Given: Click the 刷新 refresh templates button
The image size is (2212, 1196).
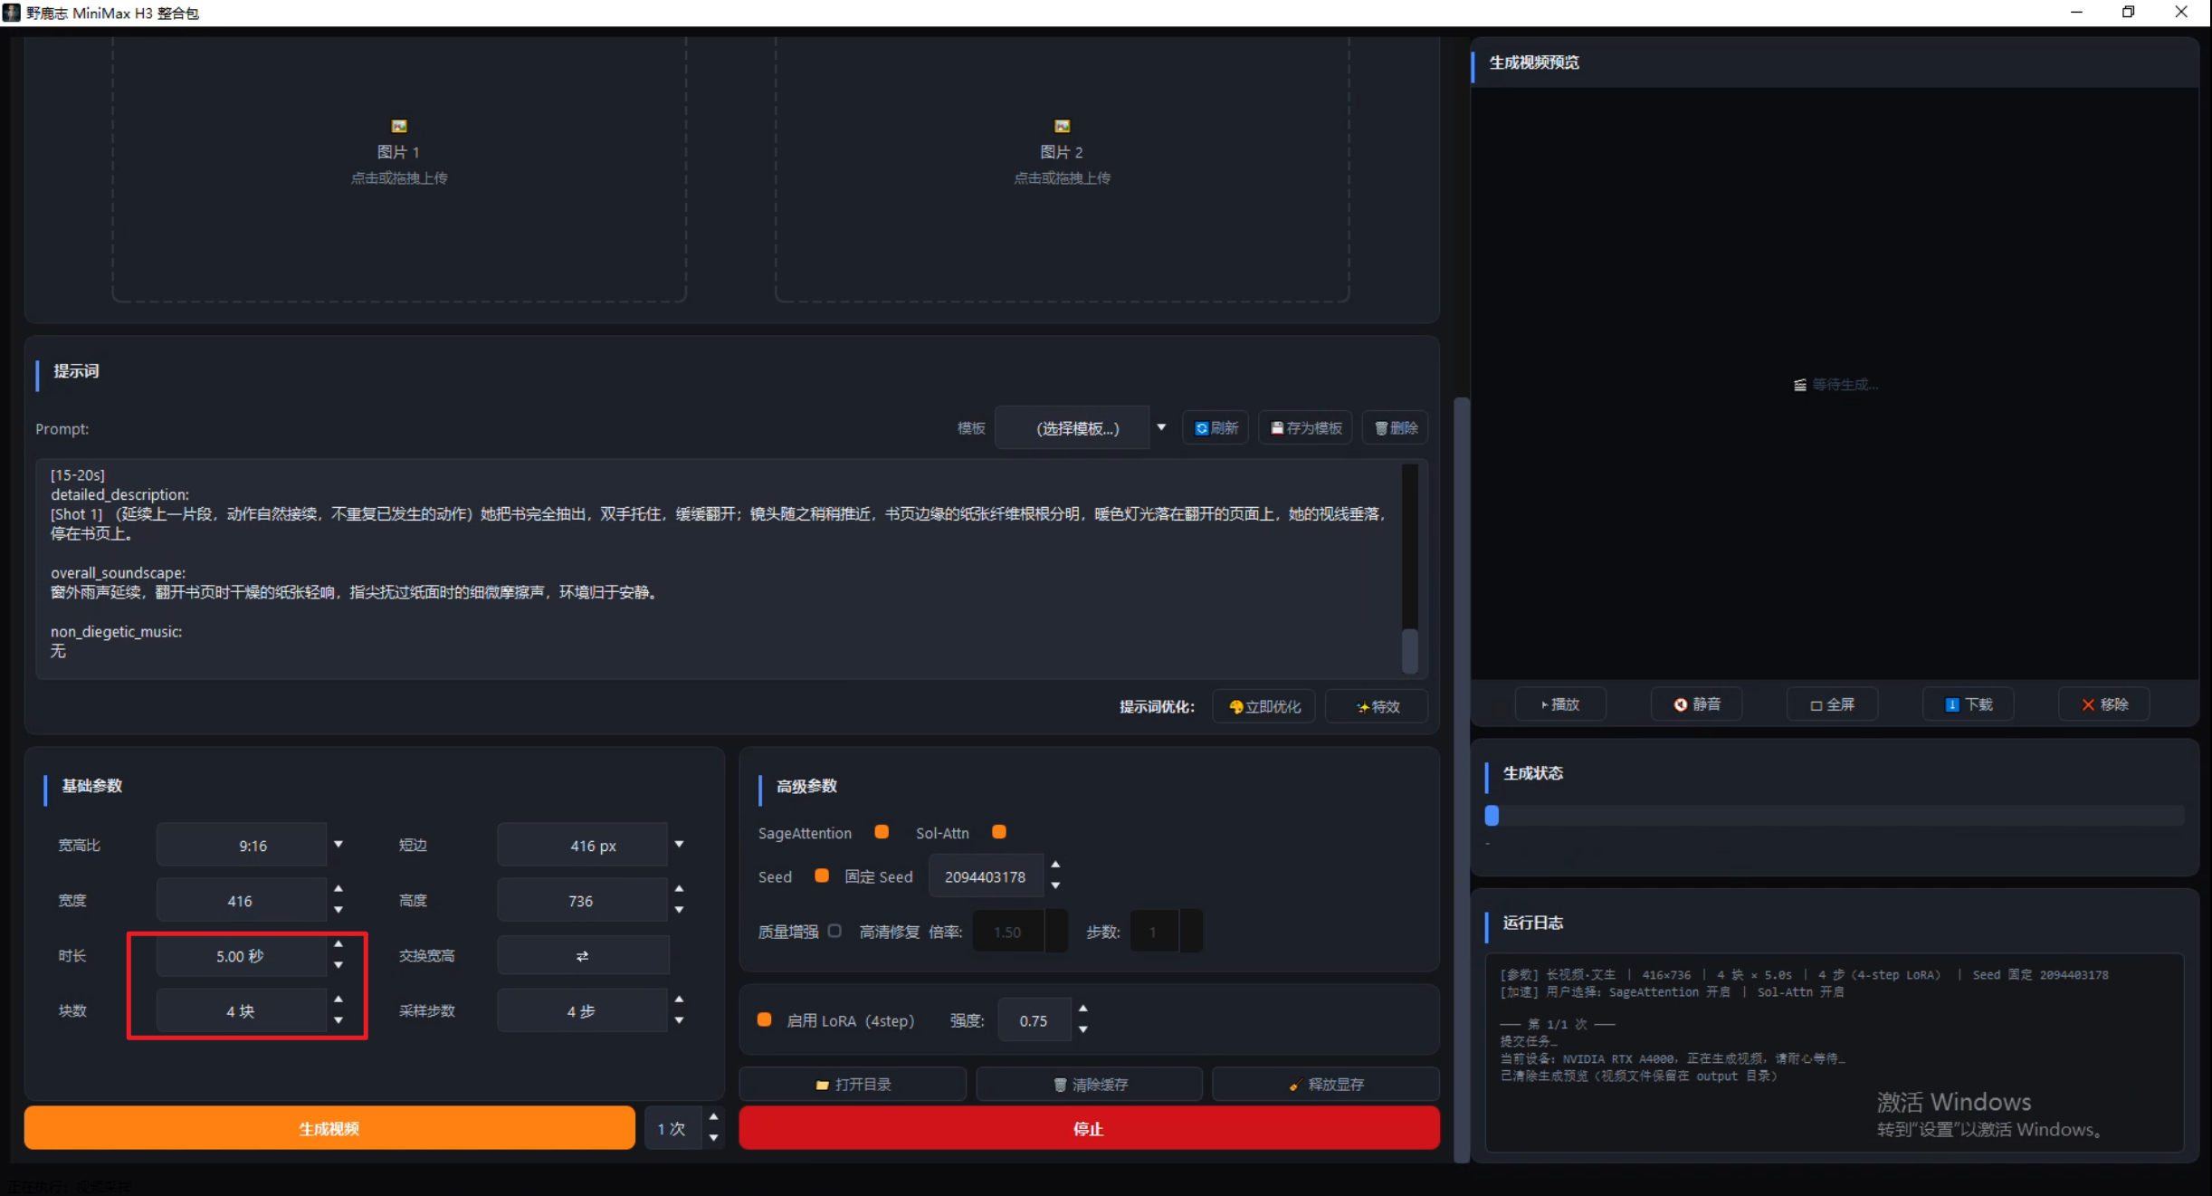Looking at the screenshot, I should (x=1216, y=428).
